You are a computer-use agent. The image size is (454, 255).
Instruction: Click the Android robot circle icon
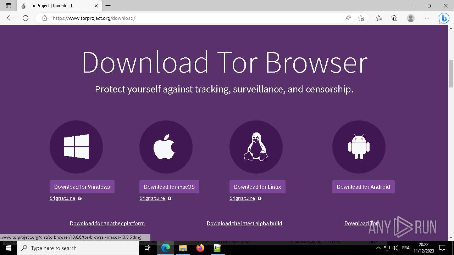(359, 147)
